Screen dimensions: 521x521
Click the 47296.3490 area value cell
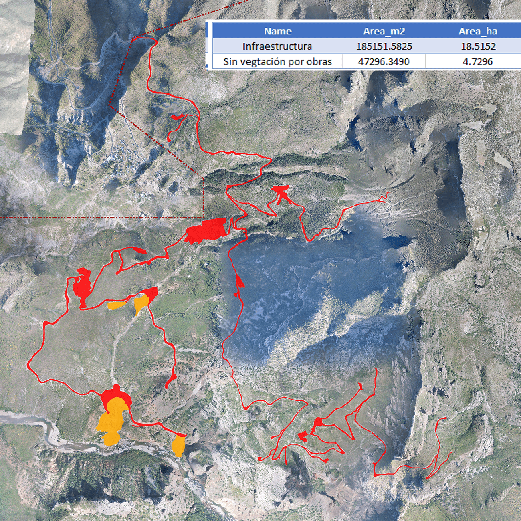384,62
